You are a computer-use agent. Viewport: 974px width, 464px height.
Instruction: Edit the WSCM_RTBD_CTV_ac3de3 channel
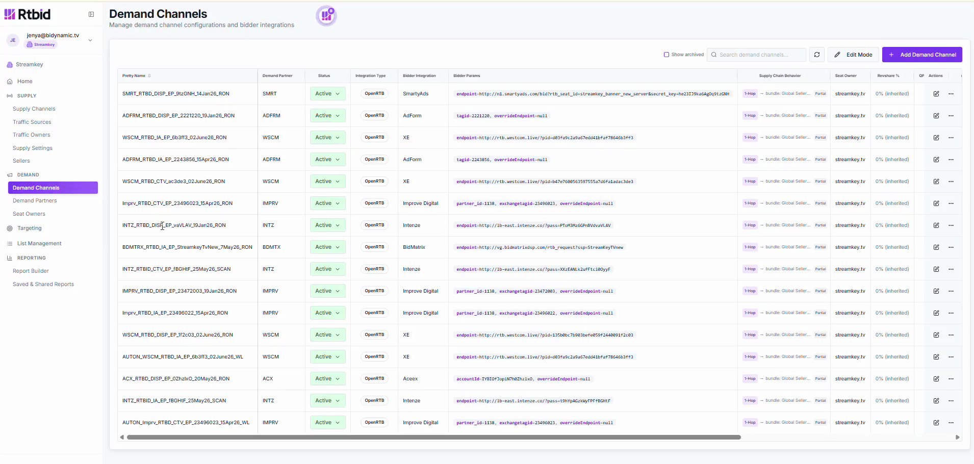point(936,182)
